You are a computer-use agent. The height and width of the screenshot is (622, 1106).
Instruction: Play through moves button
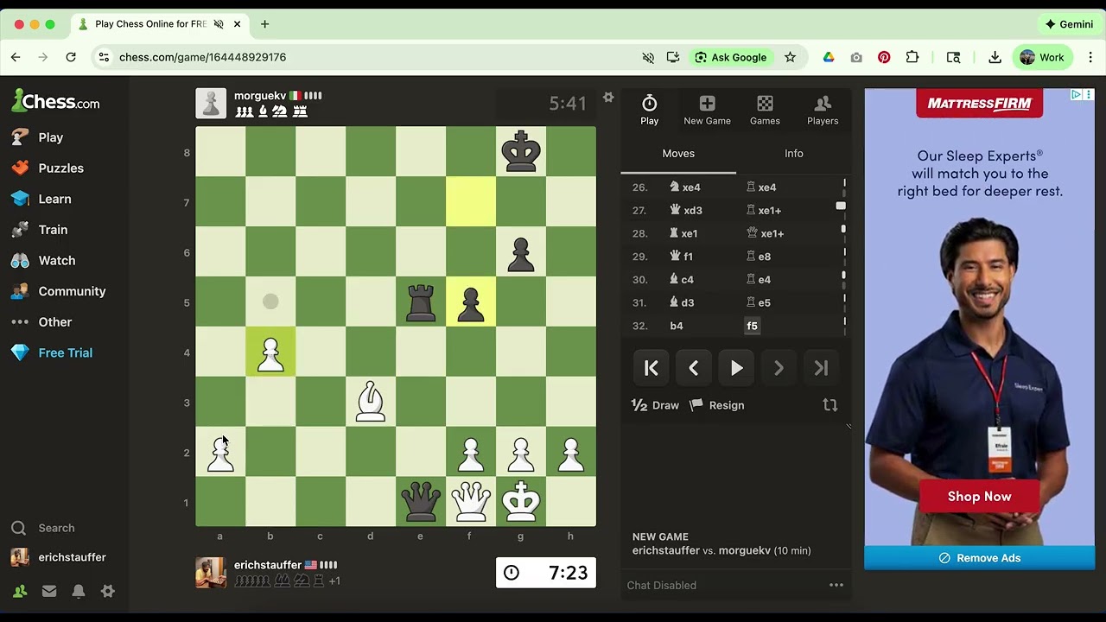[x=736, y=368]
